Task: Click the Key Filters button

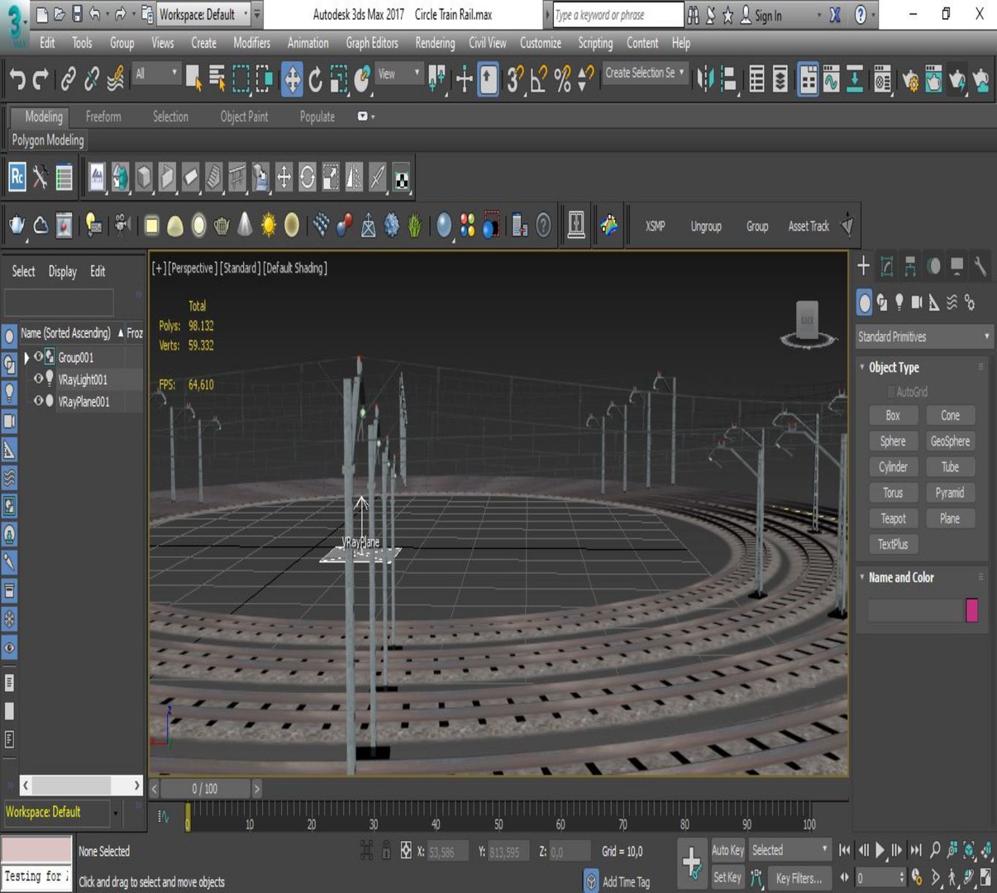Action: click(799, 878)
